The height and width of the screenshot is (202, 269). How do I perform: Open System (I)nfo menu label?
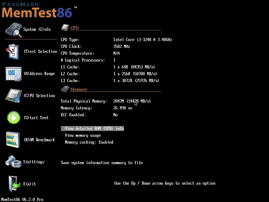(x=37, y=29)
